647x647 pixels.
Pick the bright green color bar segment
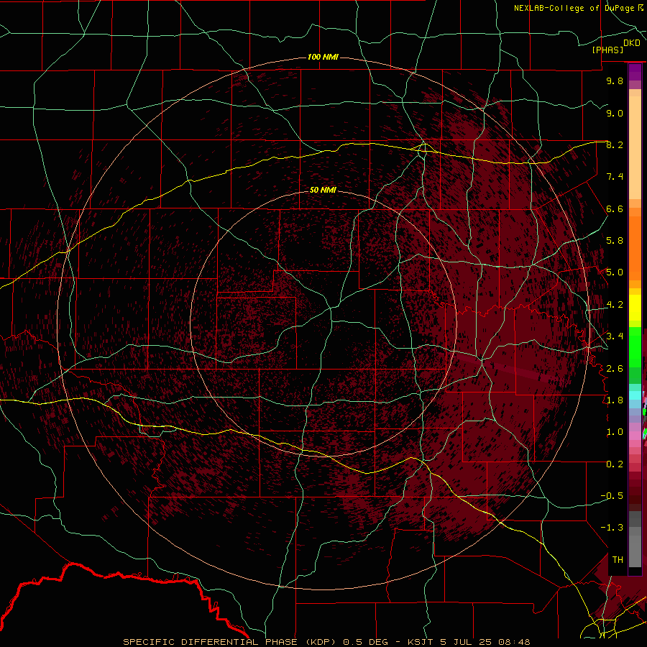coord(635,347)
